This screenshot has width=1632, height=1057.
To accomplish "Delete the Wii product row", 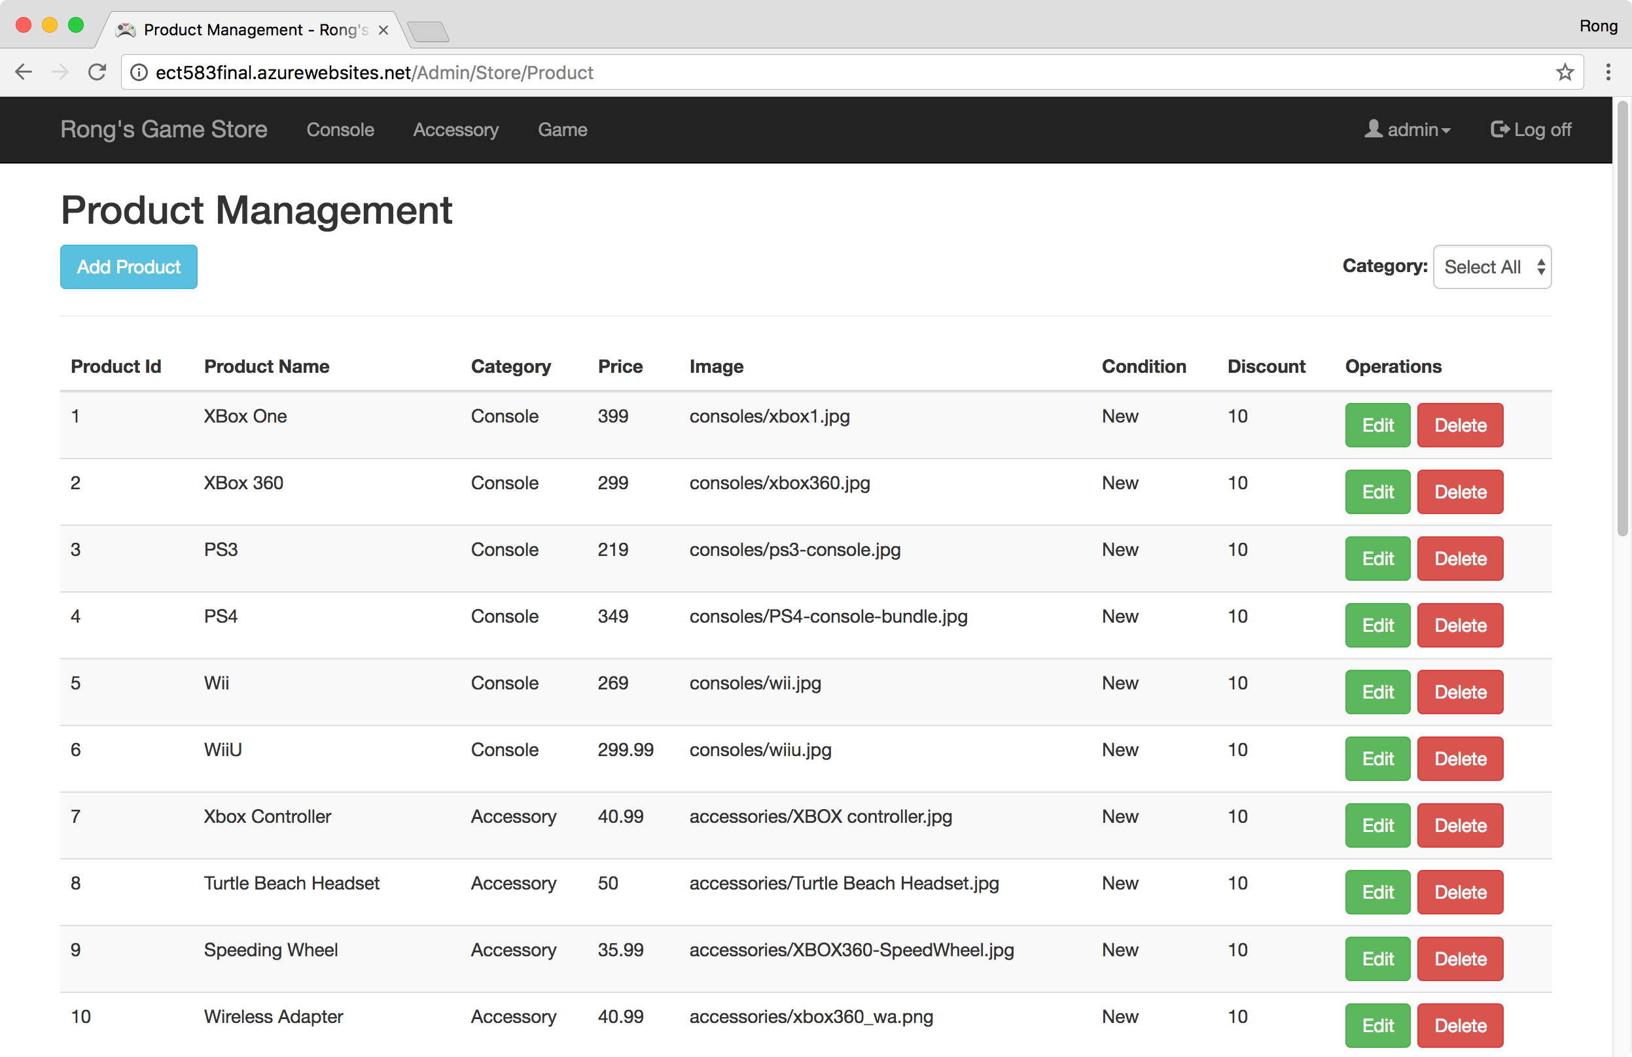I will coord(1461,691).
